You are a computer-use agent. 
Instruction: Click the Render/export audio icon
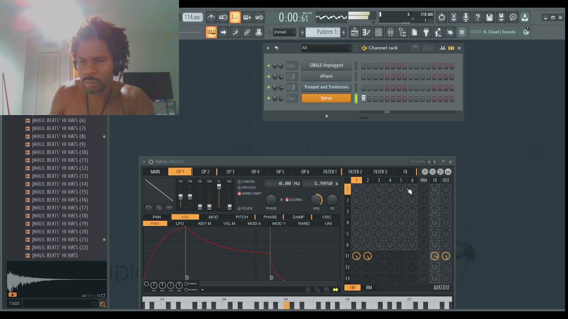pos(501,17)
